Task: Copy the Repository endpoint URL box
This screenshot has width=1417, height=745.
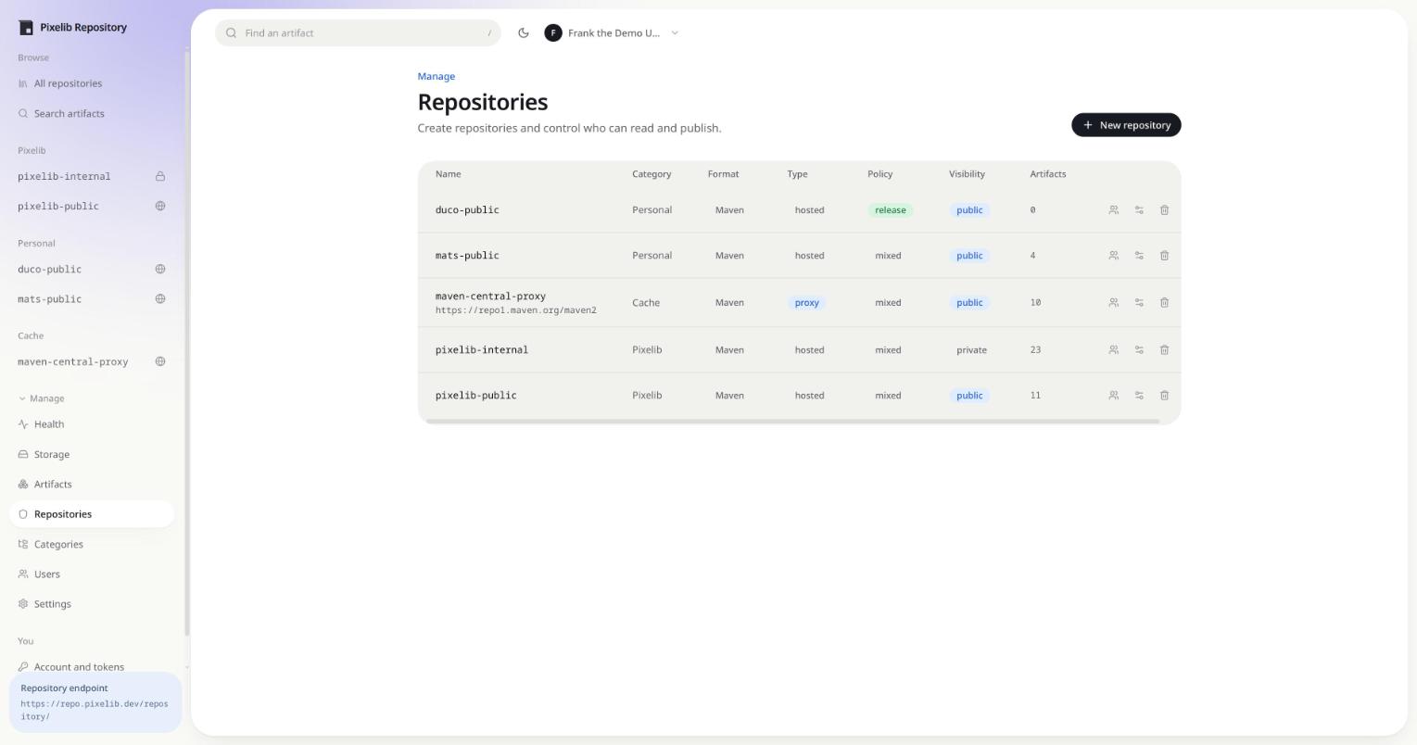Action: 95,702
